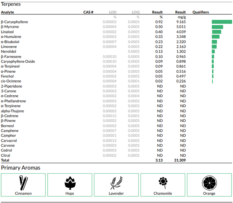Click the Chamomile flower icon
The width and height of the screenshot is (233, 203).
click(x=163, y=183)
